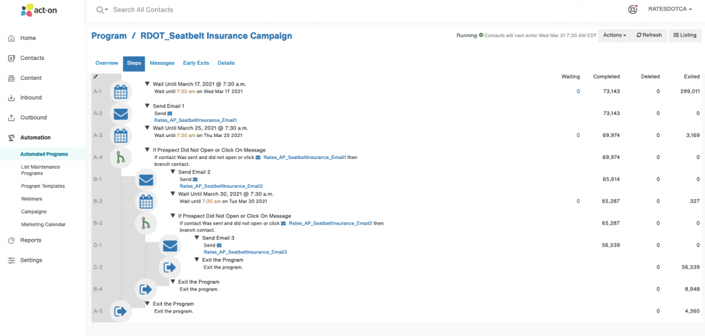Click the A-3 calendar wait step icon
This screenshot has height=336, width=705.
tap(120, 136)
